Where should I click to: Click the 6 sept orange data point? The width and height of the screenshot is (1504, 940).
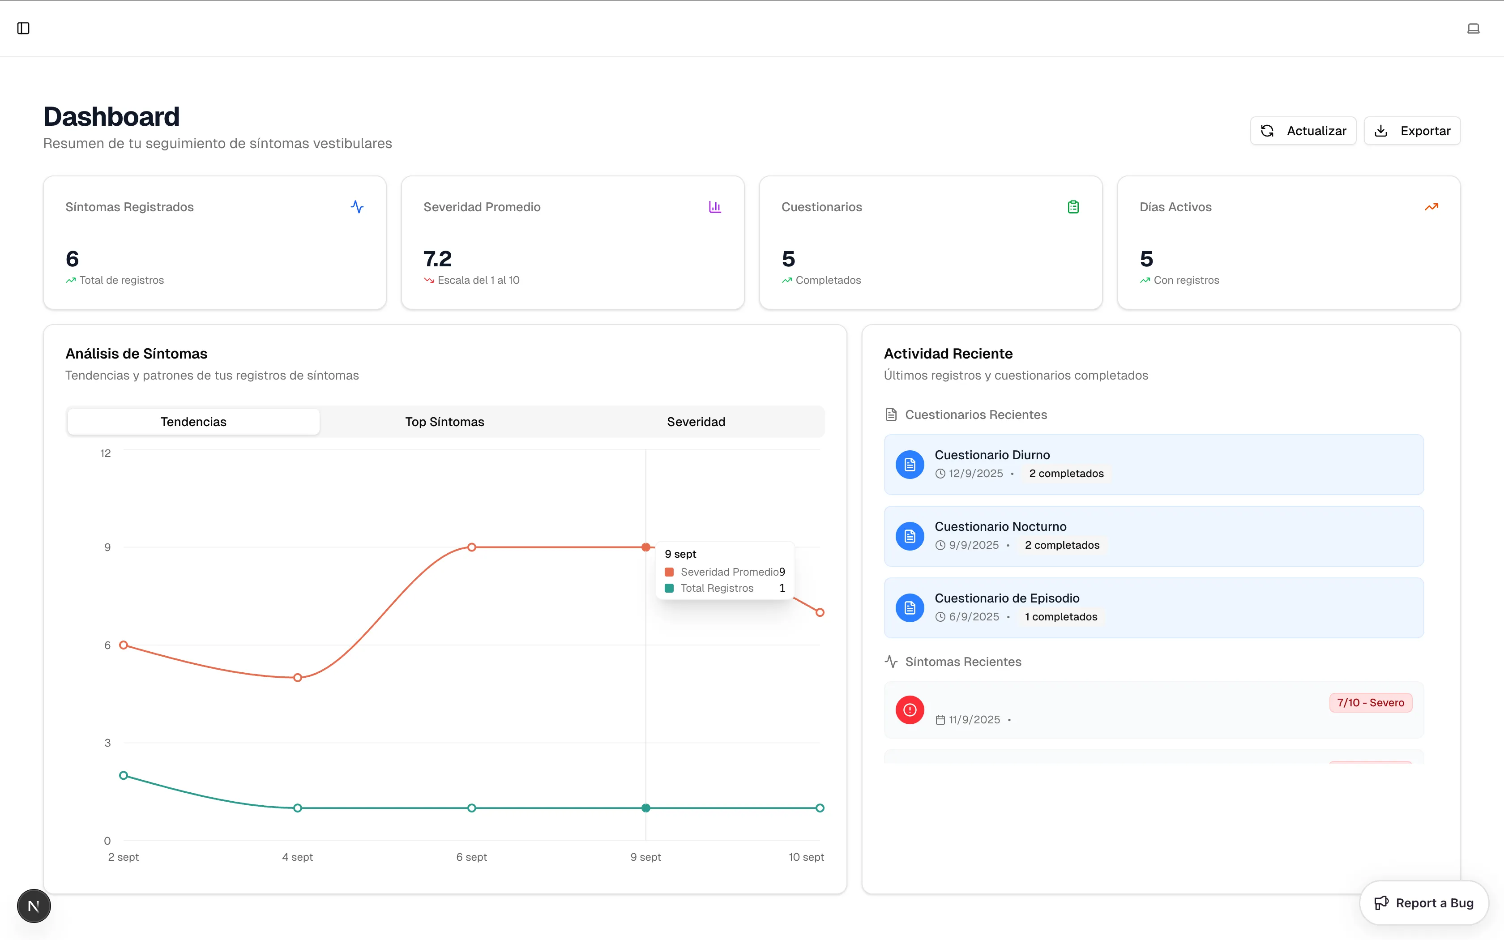click(472, 547)
